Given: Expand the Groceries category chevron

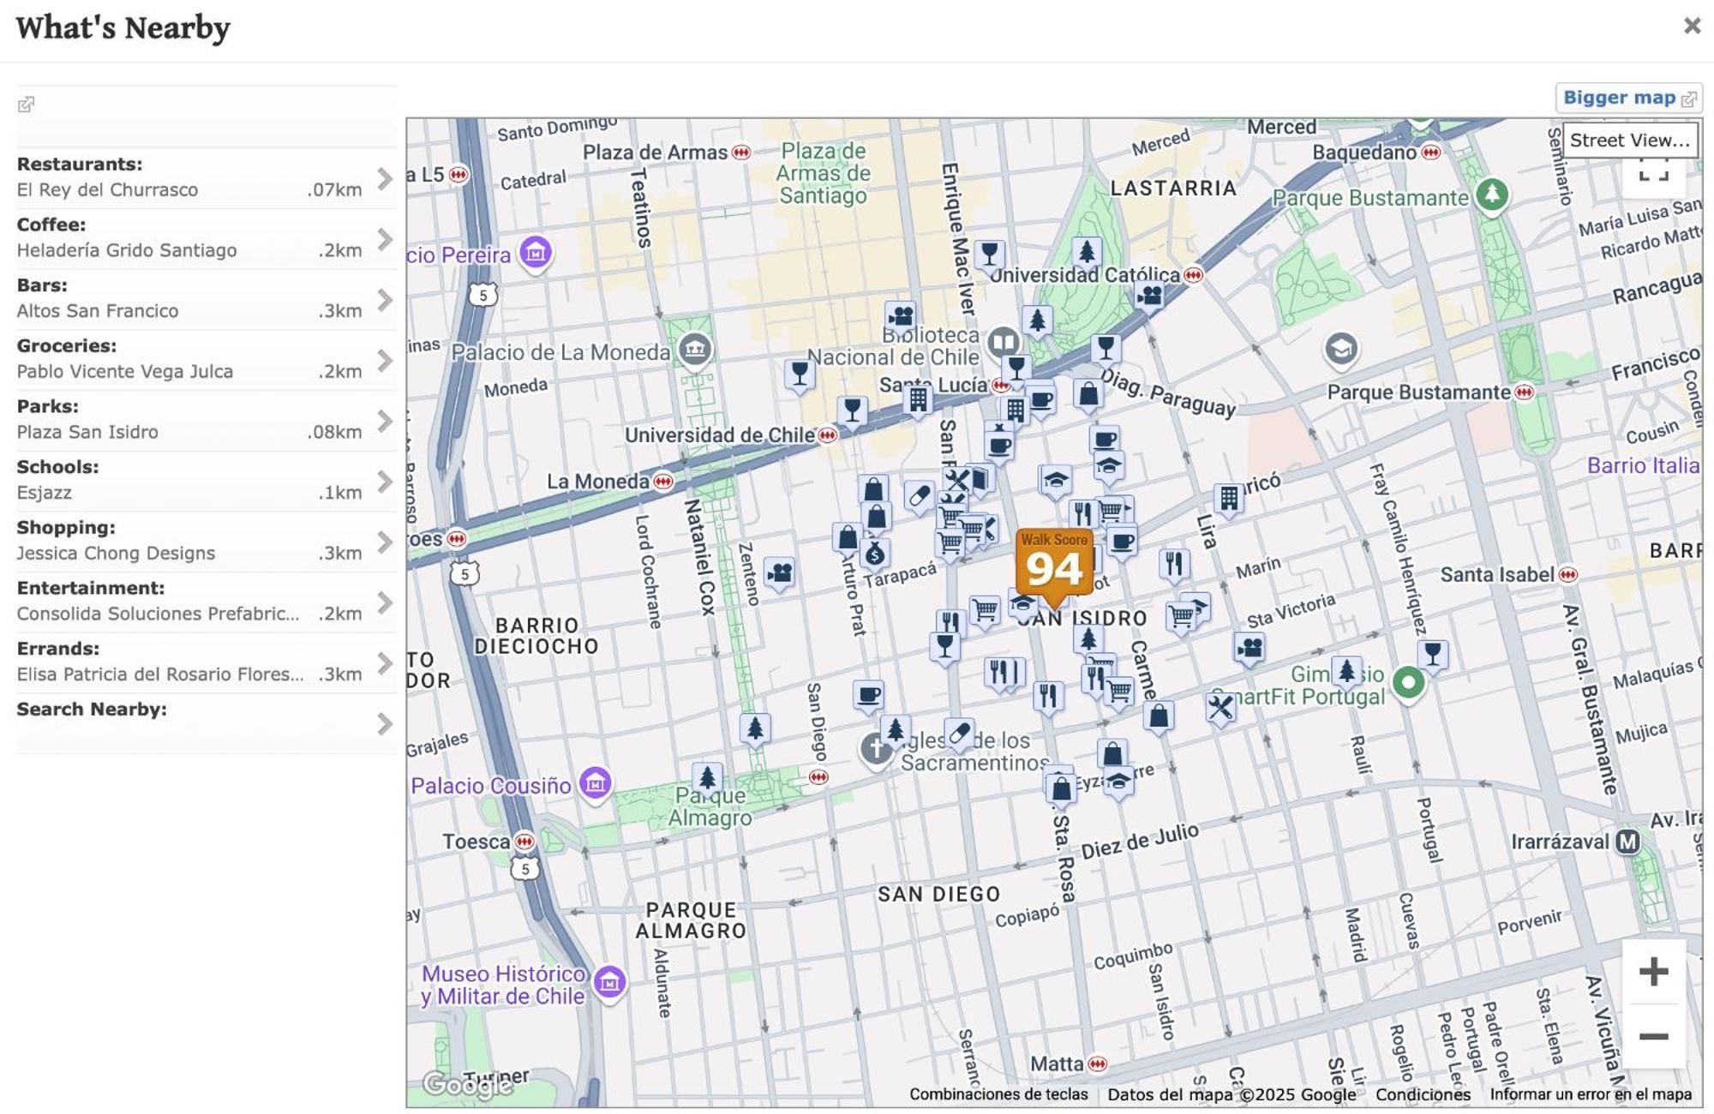Looking at the screenshot, I should pos(385,361).
